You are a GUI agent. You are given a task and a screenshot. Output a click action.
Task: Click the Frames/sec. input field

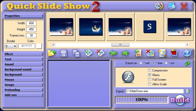click(x=31, y=35)
